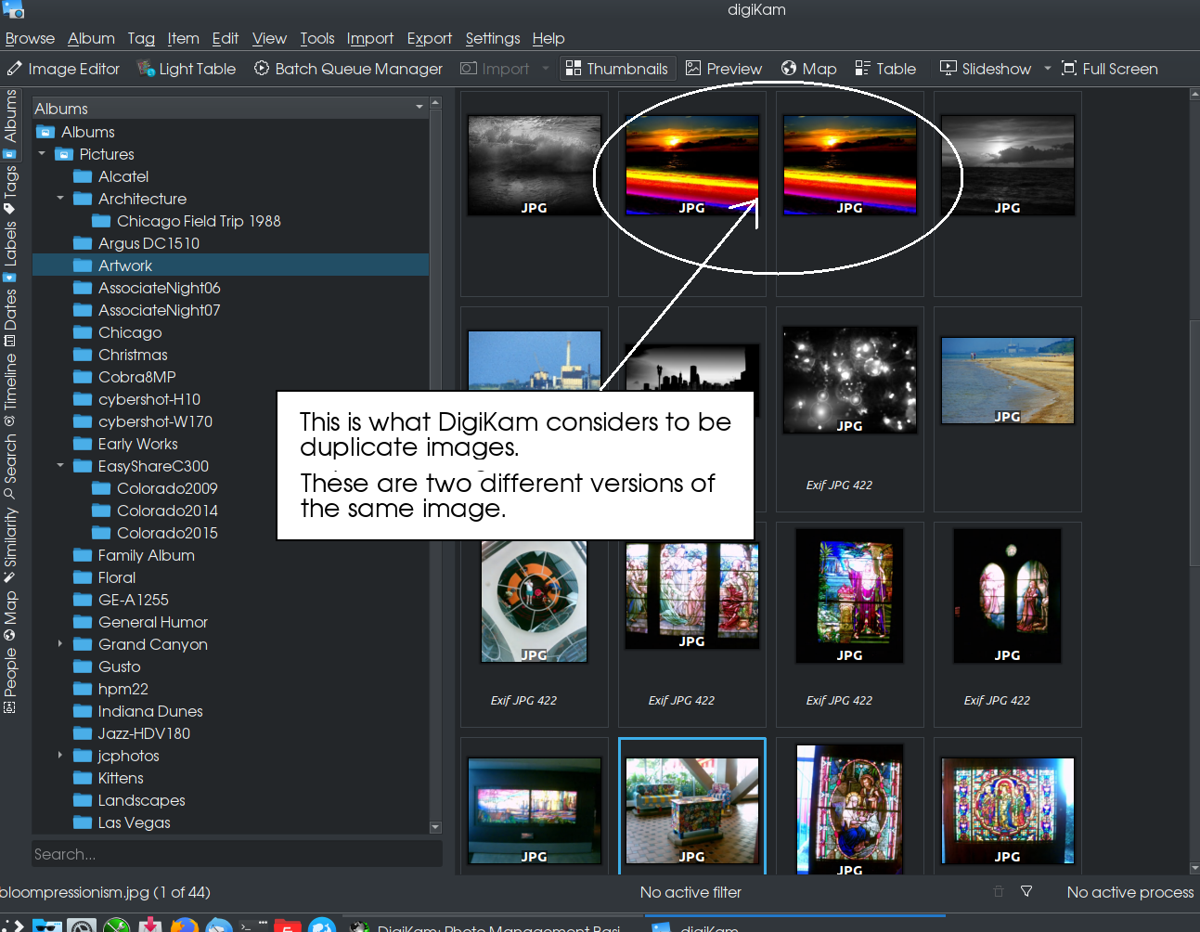Click the digiKam window icon in title bar
Viewport: 1200px width, 932px height.
pos(13,9)
